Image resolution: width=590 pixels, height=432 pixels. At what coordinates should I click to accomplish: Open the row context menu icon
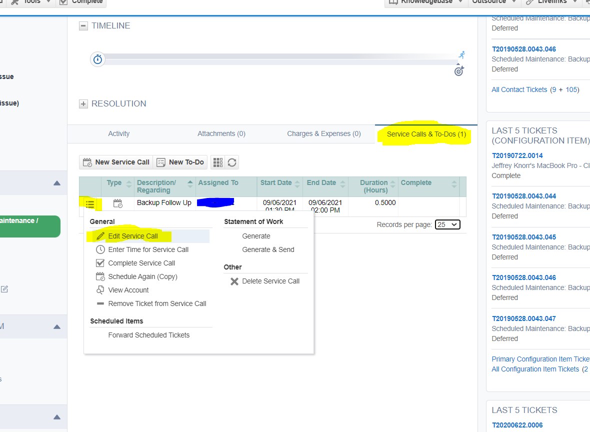pyautogui.click(x=90, y=203)
